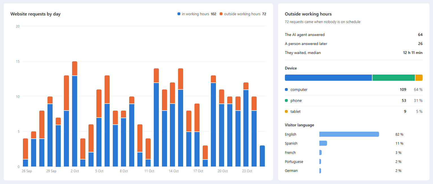Click the phone share '31 %'

(x=418, y=100)
